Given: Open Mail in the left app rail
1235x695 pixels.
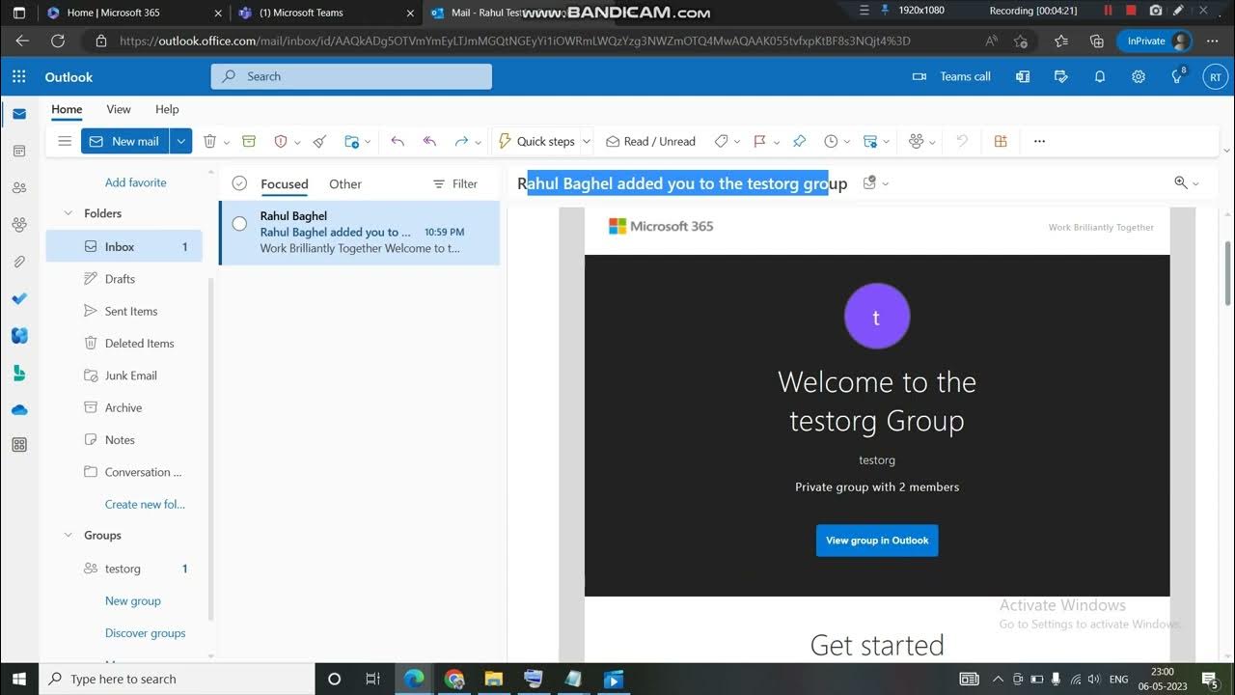Looking at the screenshot, I should tap(19, 114).
